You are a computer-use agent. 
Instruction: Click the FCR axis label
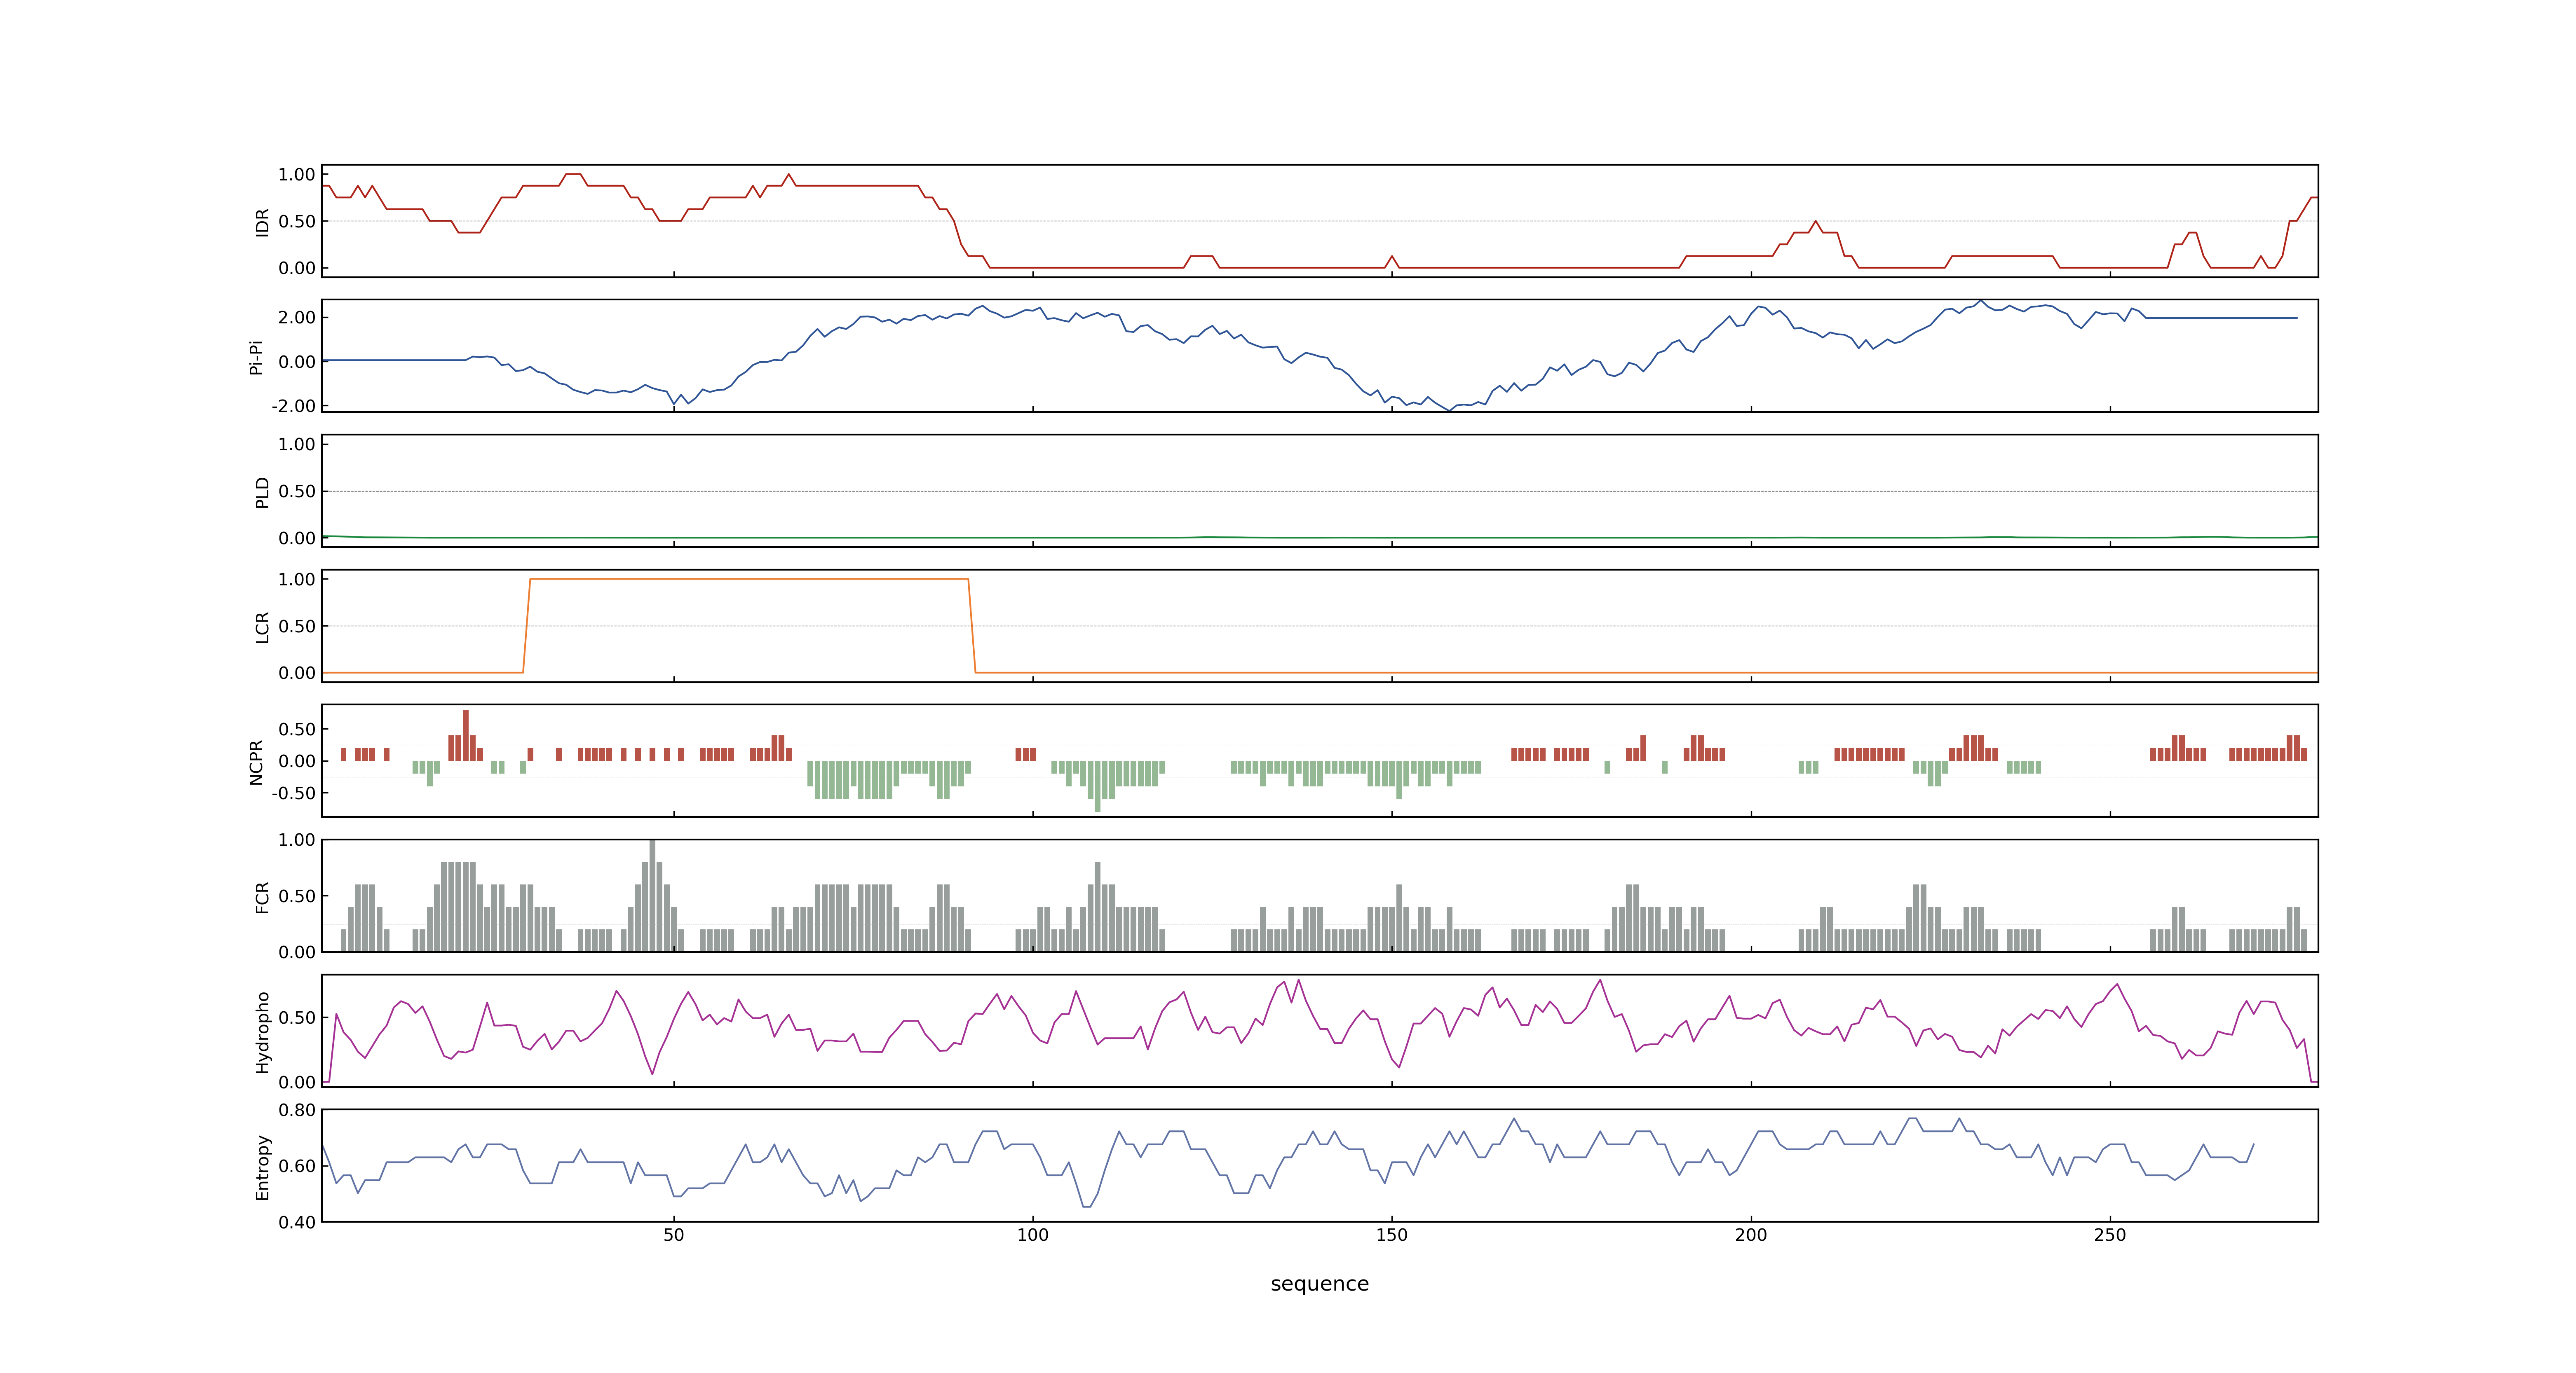pos(262,896)
